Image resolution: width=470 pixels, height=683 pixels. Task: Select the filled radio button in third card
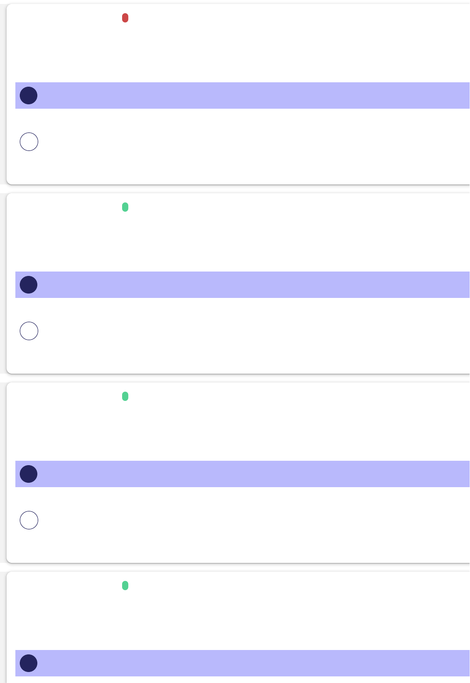(29, 474)
